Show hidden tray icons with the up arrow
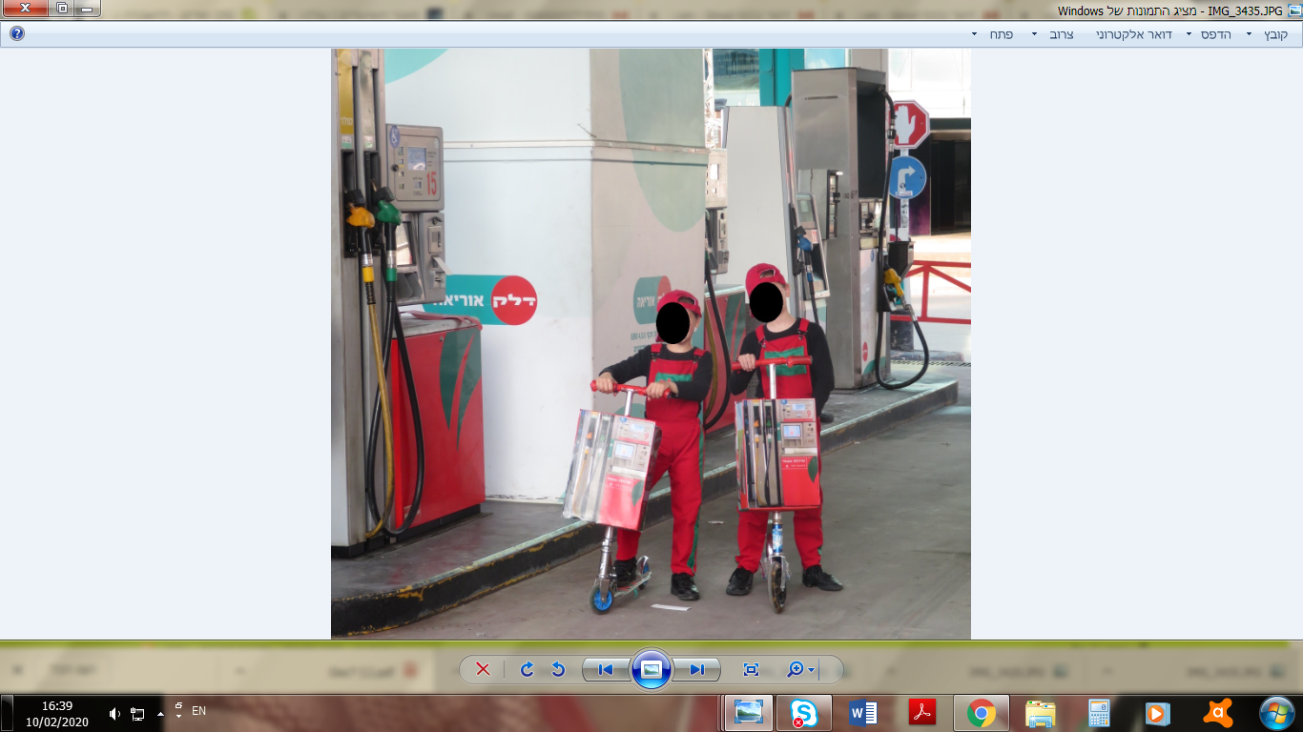 pos(160,713)
